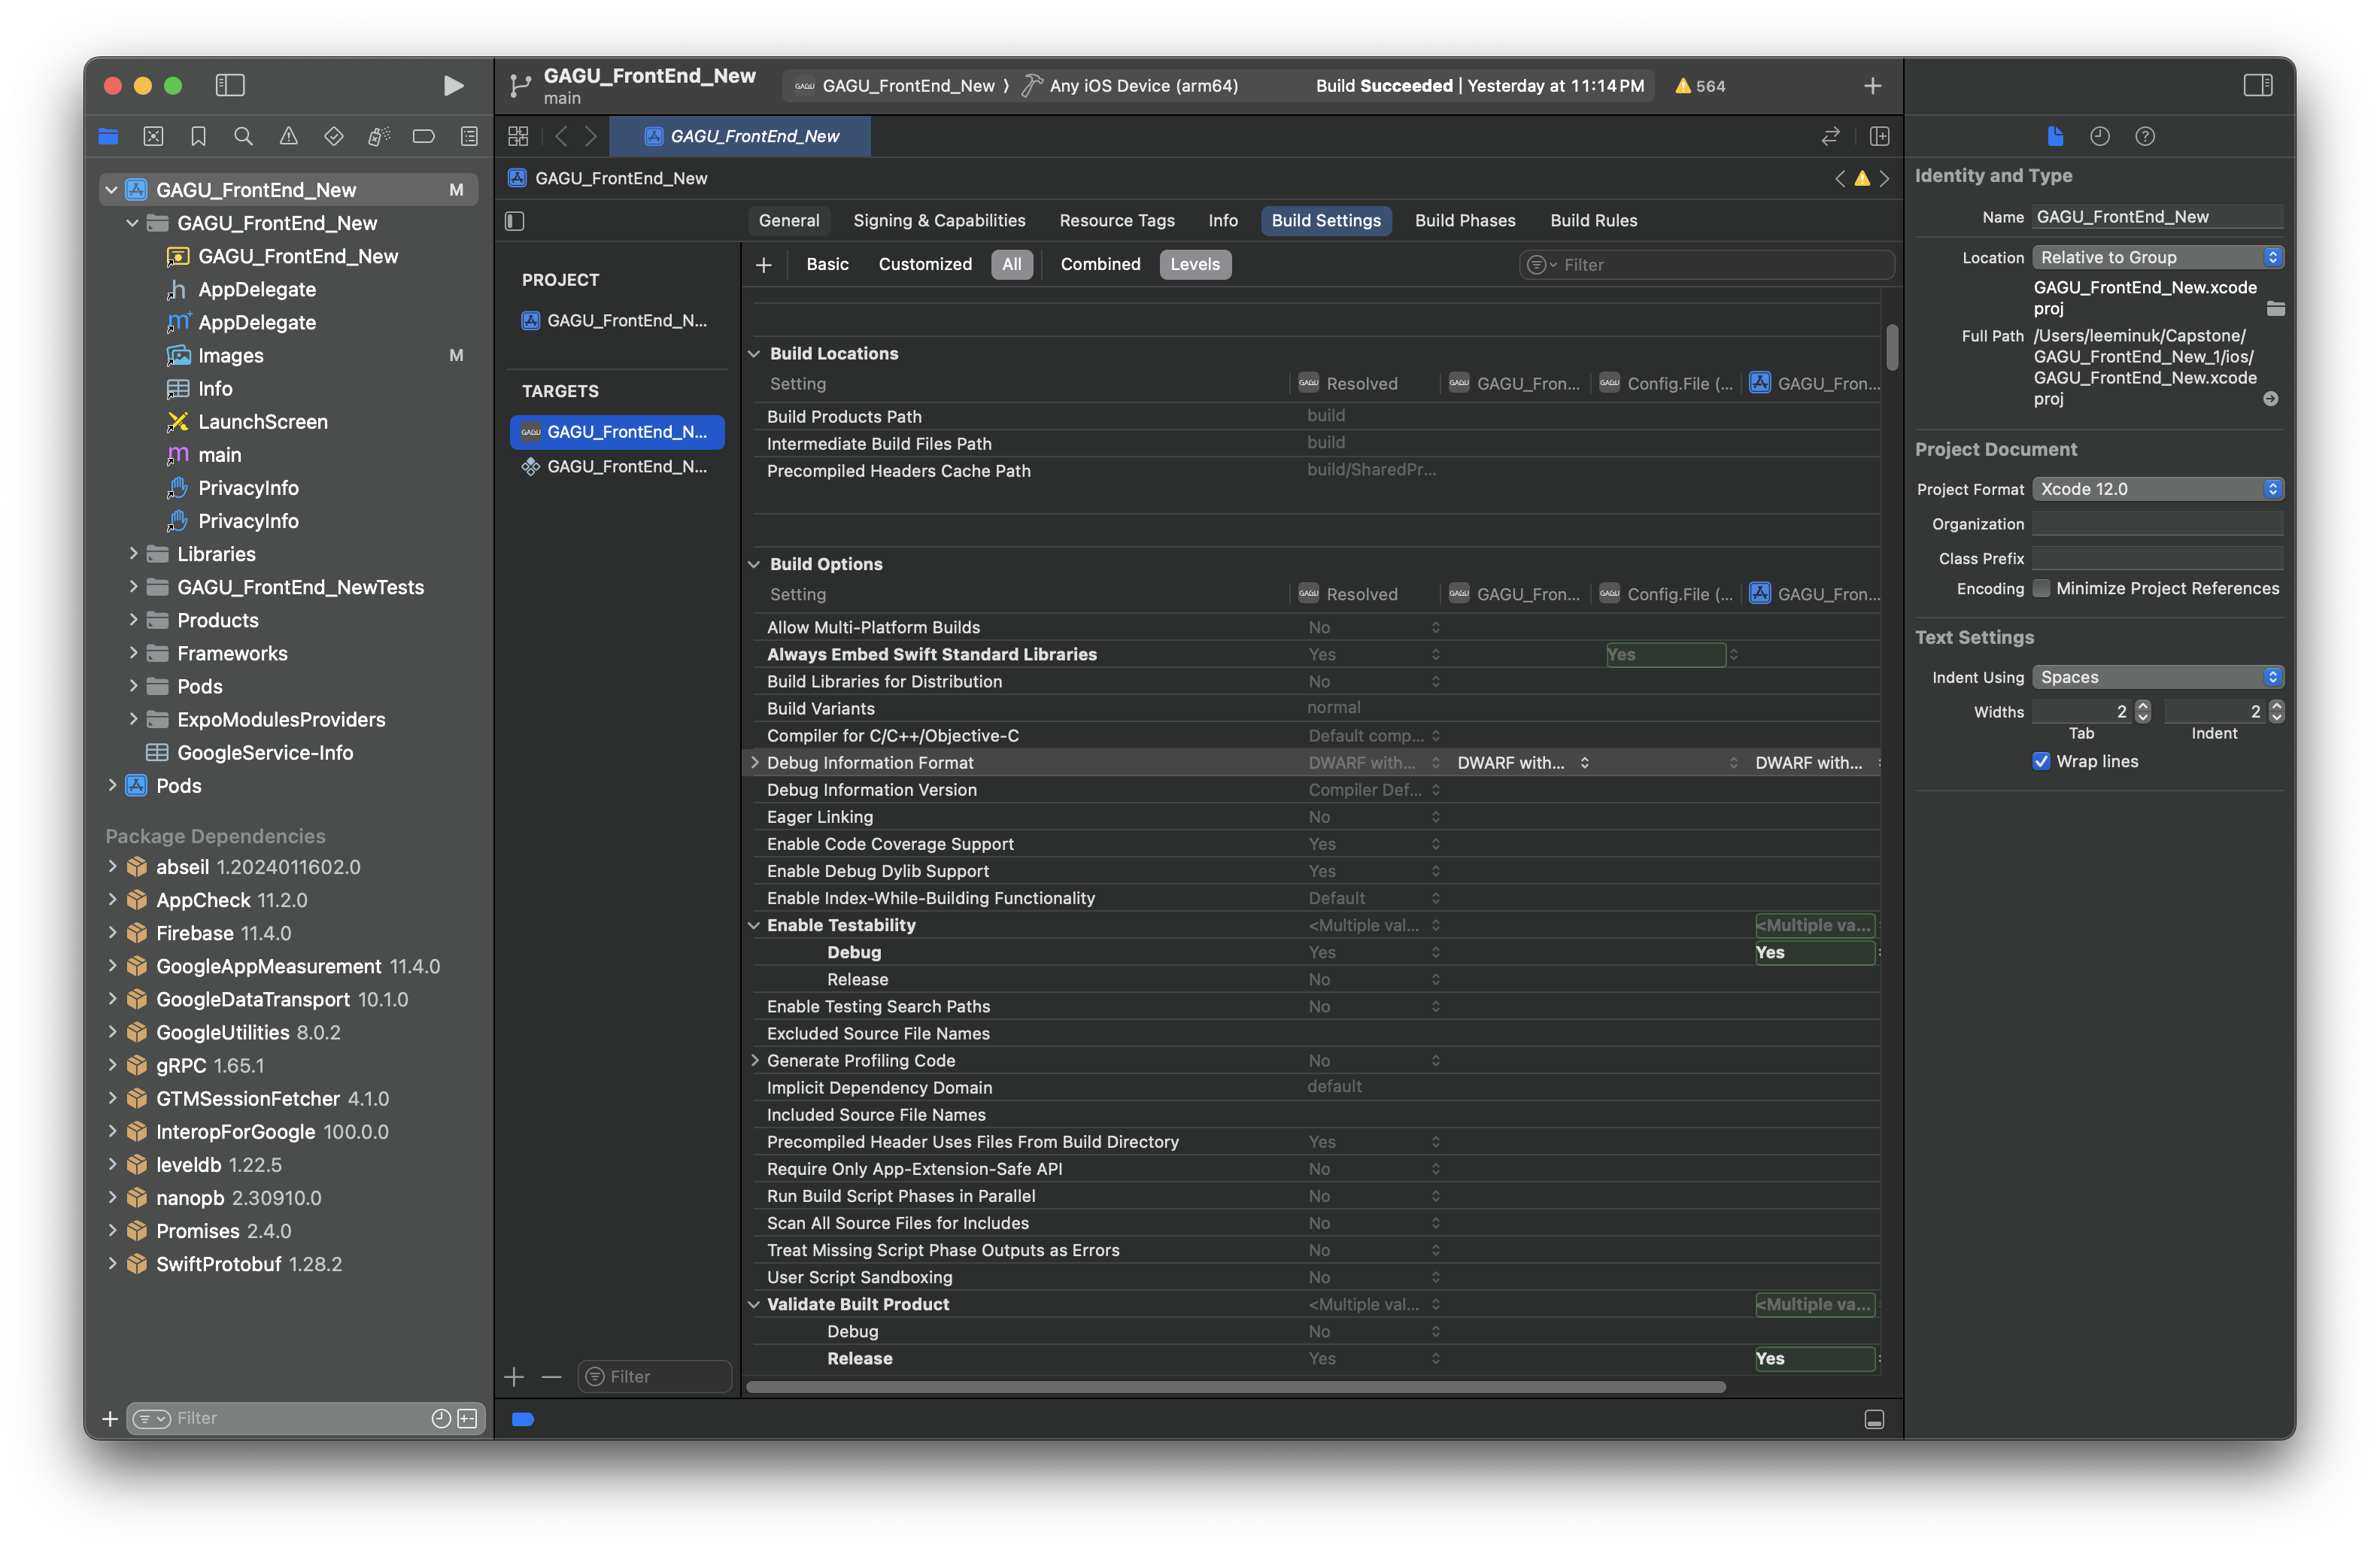Uncheck the Wrap lines checkbox
The image size is (2380, 1551).
click(x=2041, y=761)
